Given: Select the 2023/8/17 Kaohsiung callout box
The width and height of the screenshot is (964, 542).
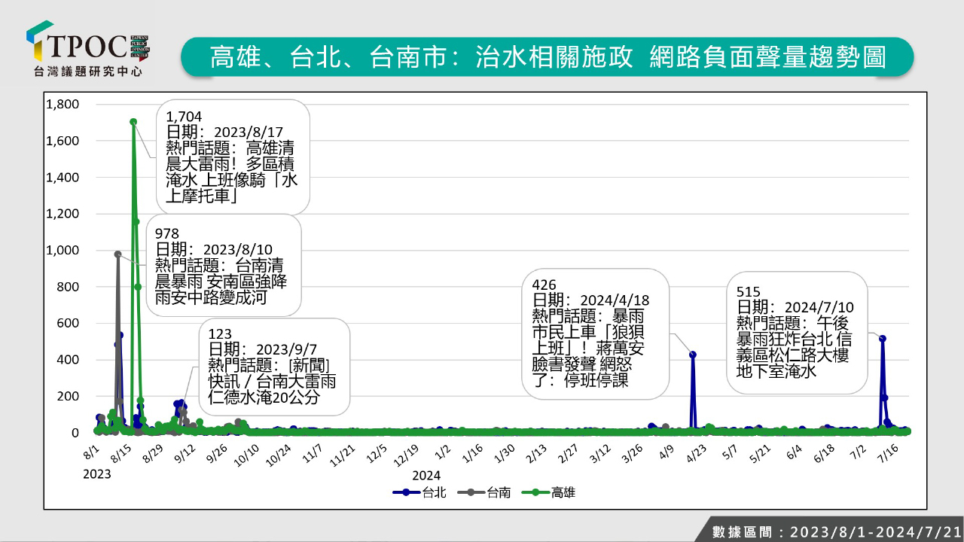Looking at the screenshot, I should (233, 157).
